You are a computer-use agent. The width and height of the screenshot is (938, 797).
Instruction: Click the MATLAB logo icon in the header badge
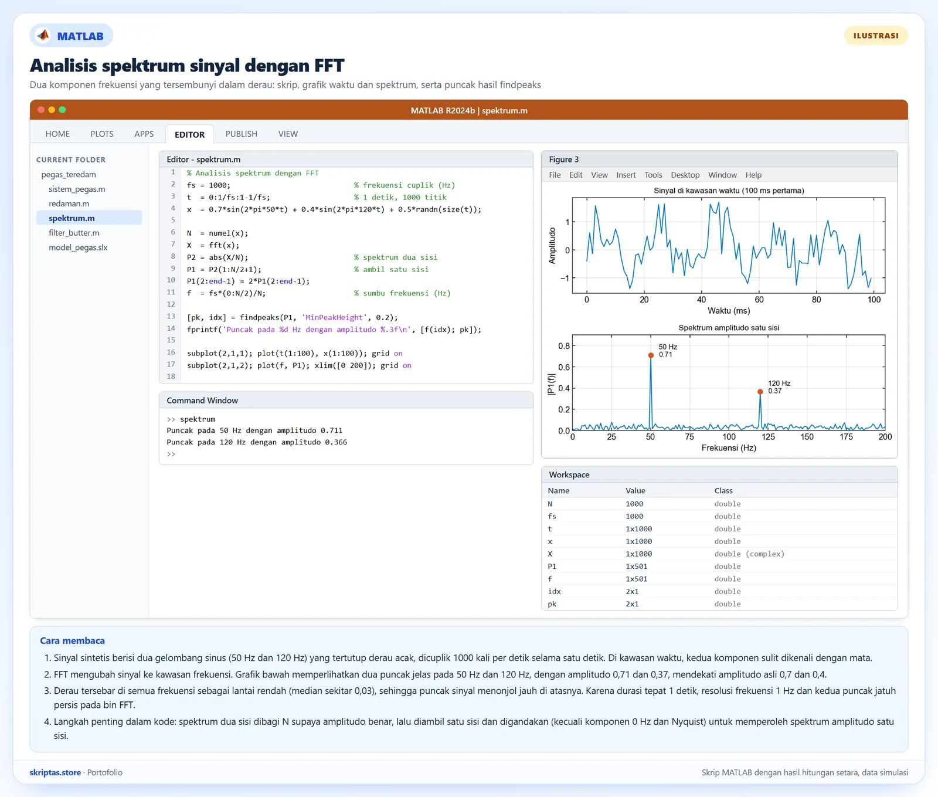coord(43,36)
